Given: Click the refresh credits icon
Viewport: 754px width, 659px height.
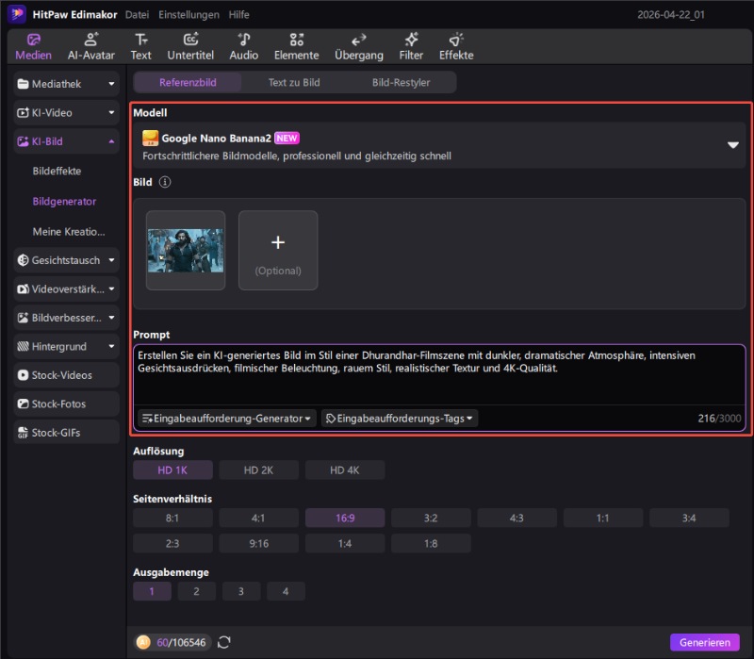Looking at the screenshot, I should (x=224, y=642).
